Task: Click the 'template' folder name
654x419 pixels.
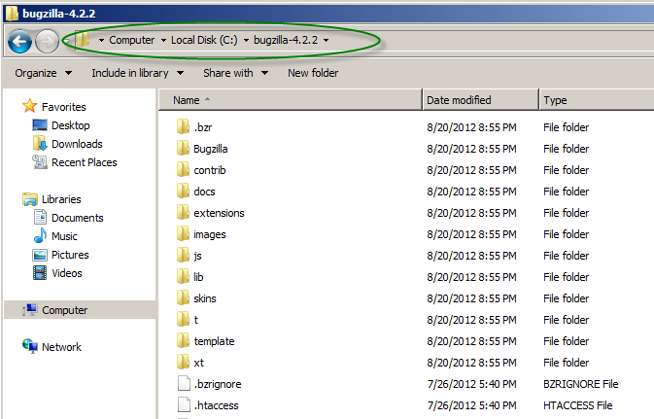Action: [x=214, y=341]
